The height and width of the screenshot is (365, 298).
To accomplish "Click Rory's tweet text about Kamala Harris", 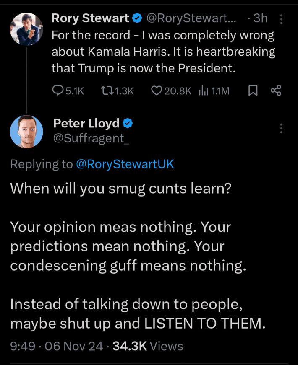I will (x=163, y=52).
